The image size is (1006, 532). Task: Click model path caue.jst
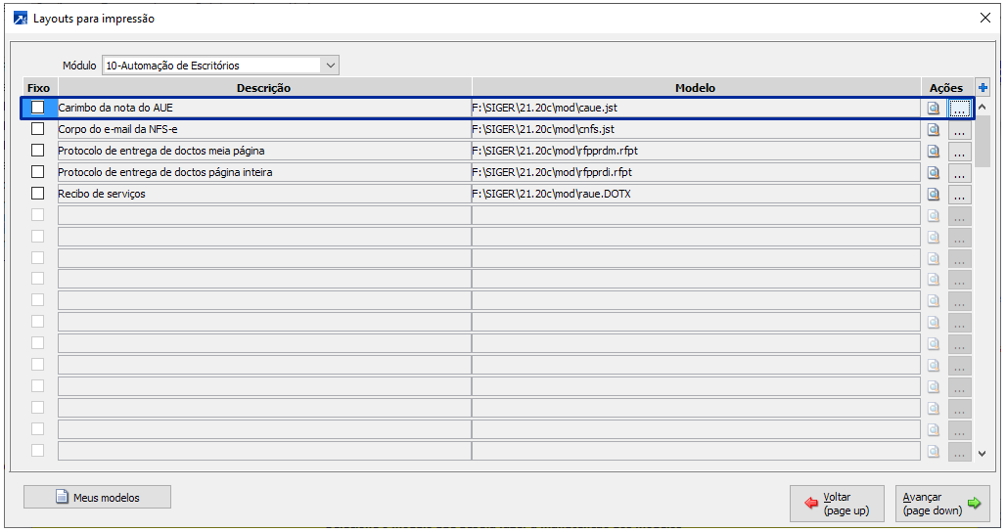(x=696, y=108)
